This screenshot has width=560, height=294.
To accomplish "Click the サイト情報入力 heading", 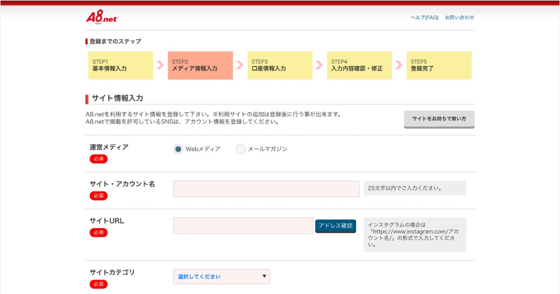I will [x=117, y=98].
